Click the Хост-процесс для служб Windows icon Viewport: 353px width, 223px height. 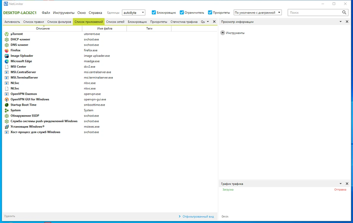(x=7, y=132)
